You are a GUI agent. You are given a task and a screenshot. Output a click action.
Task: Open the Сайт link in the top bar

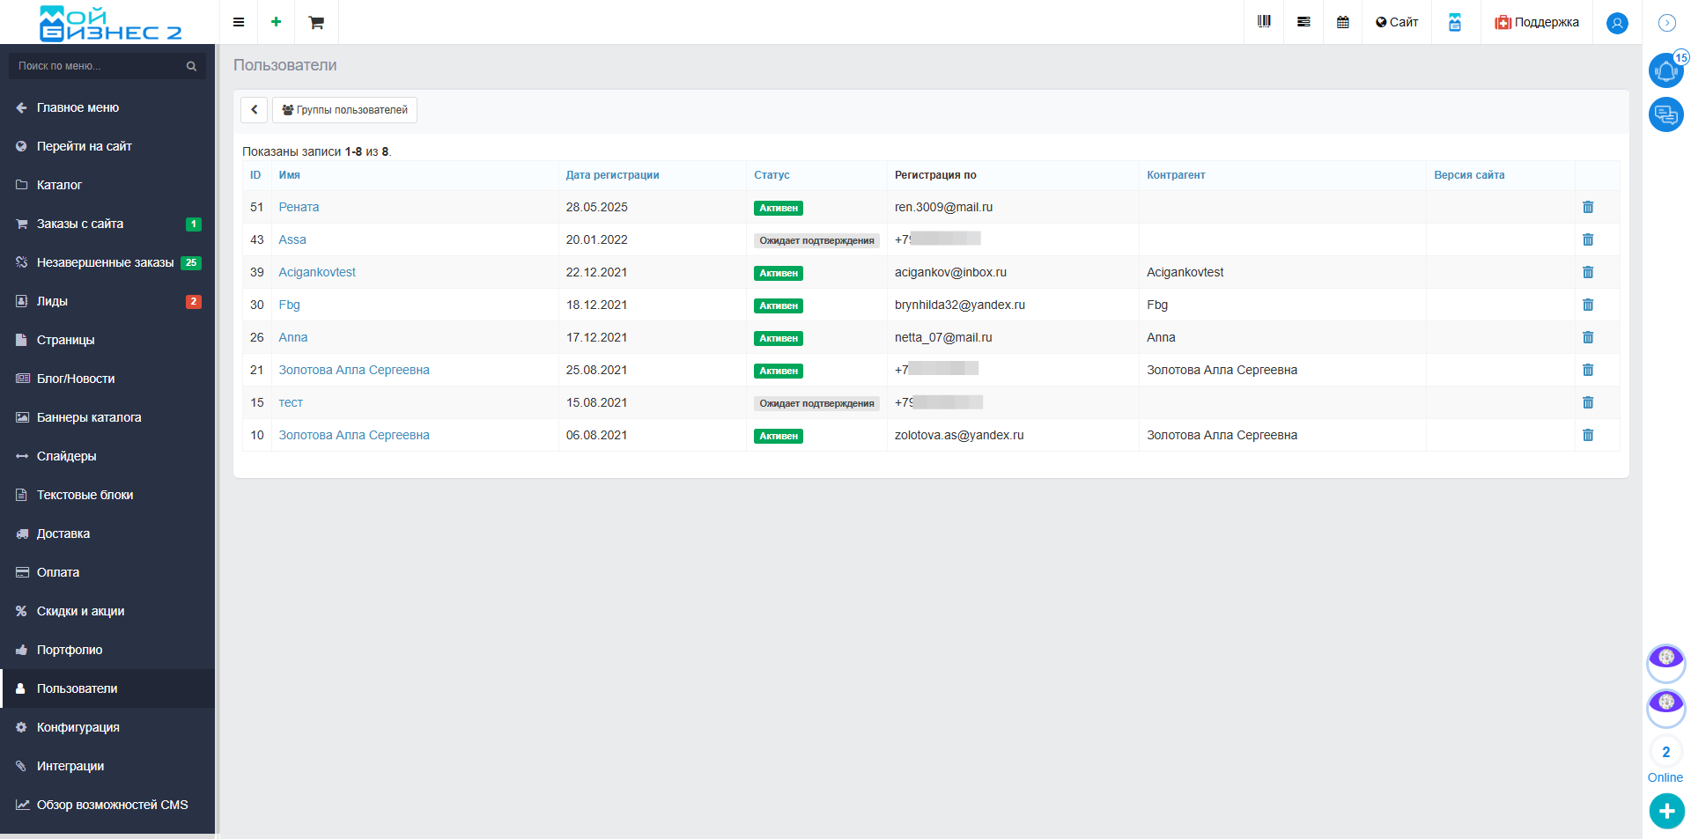click(1397, 22)
